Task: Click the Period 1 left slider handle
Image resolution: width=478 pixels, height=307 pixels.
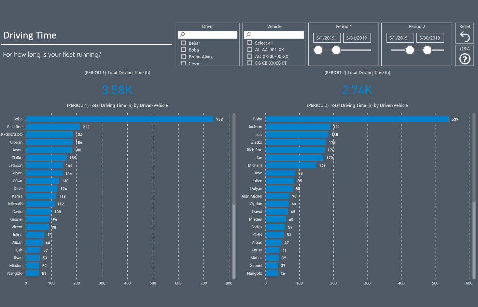Action: (x=318, y=50)
